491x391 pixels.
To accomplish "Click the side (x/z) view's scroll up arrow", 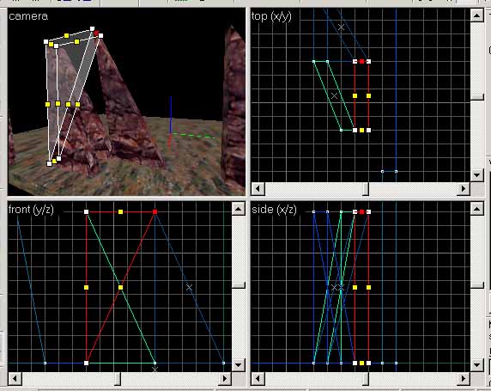I will pos(477,209).
